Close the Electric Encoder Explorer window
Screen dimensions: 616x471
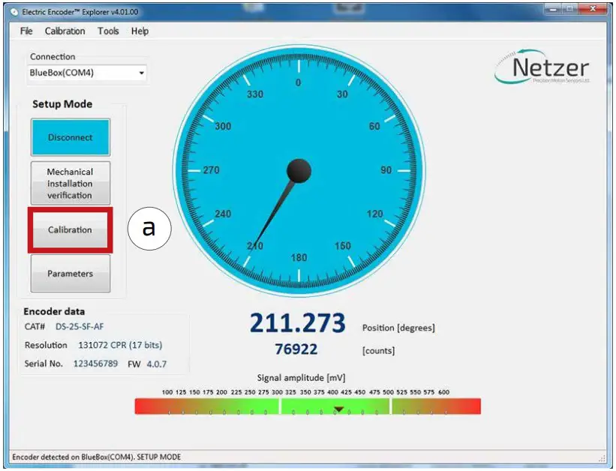coord(593,9)
